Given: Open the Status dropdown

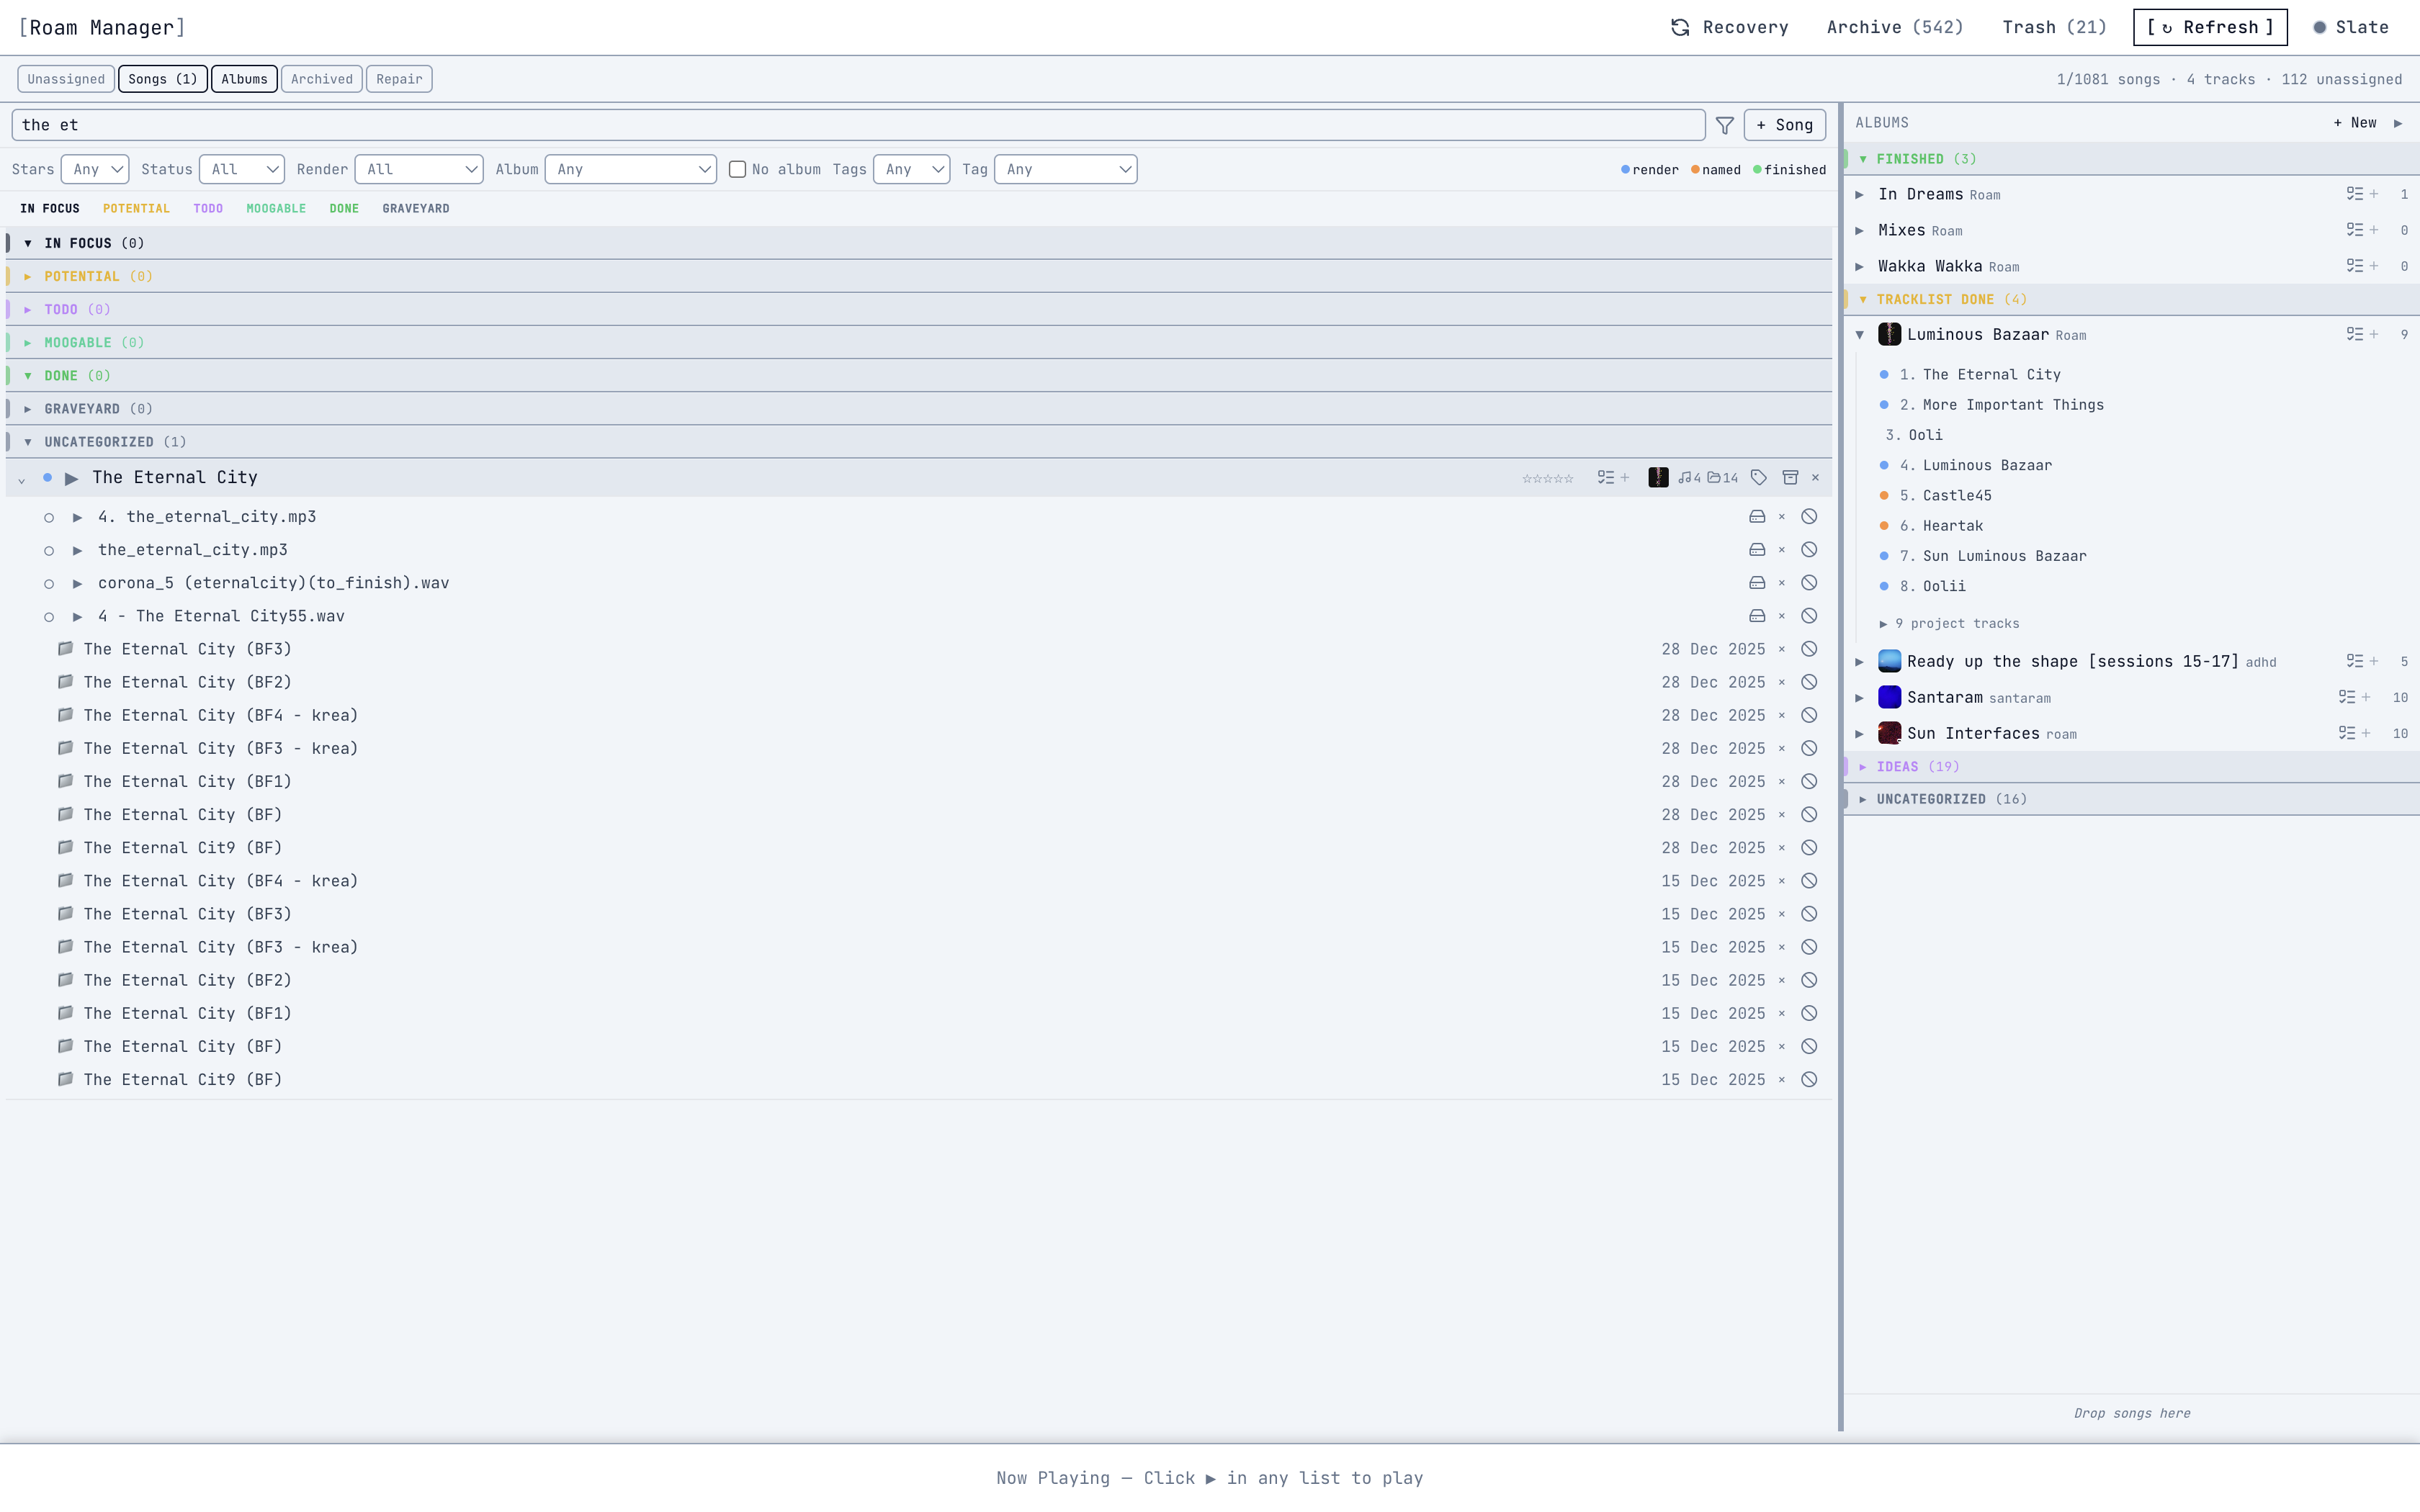Looking at the screenshot, I should click(x=241, y=169).
